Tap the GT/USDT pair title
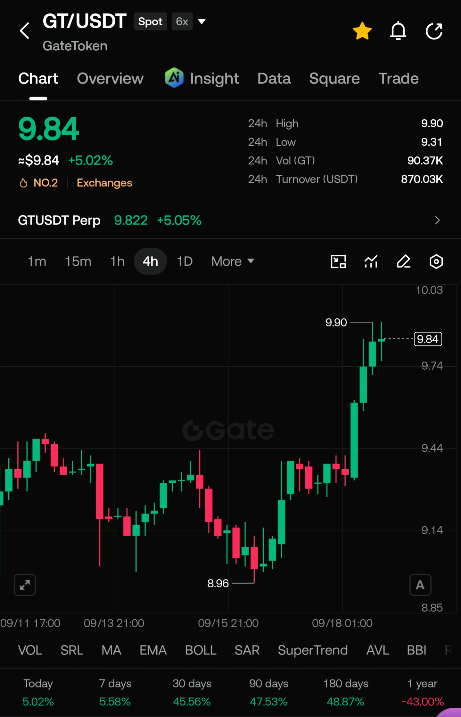 pos(85,21)
